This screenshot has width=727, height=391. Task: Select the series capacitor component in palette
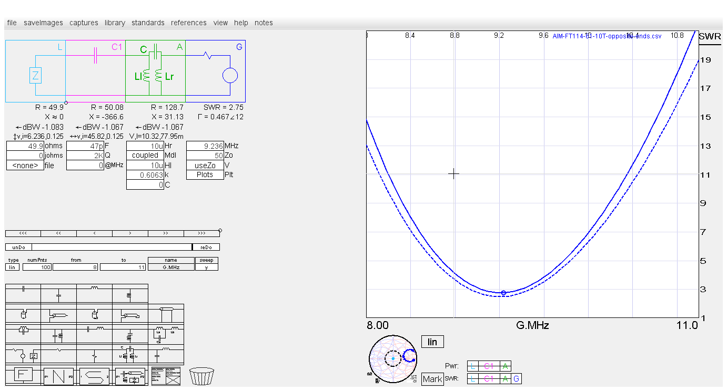click(x=23, y=293)
